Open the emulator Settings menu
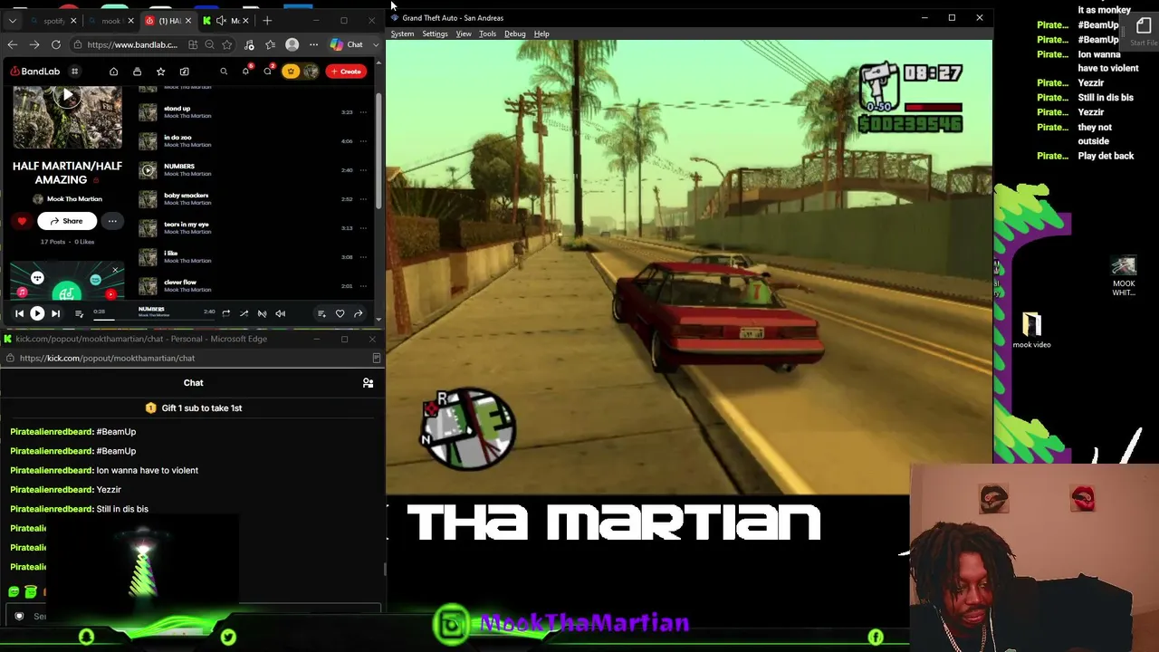Image resolution: width=1159 pixels, height=652 pixels. [435, 34]
